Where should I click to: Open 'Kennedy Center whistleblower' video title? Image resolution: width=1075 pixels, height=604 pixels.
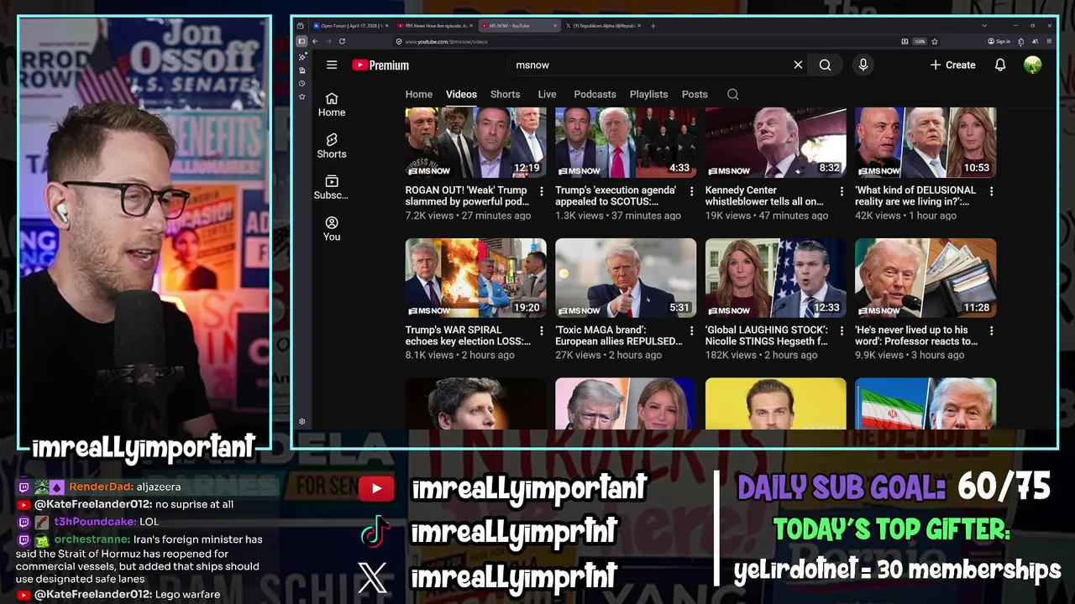click(764, 196)
